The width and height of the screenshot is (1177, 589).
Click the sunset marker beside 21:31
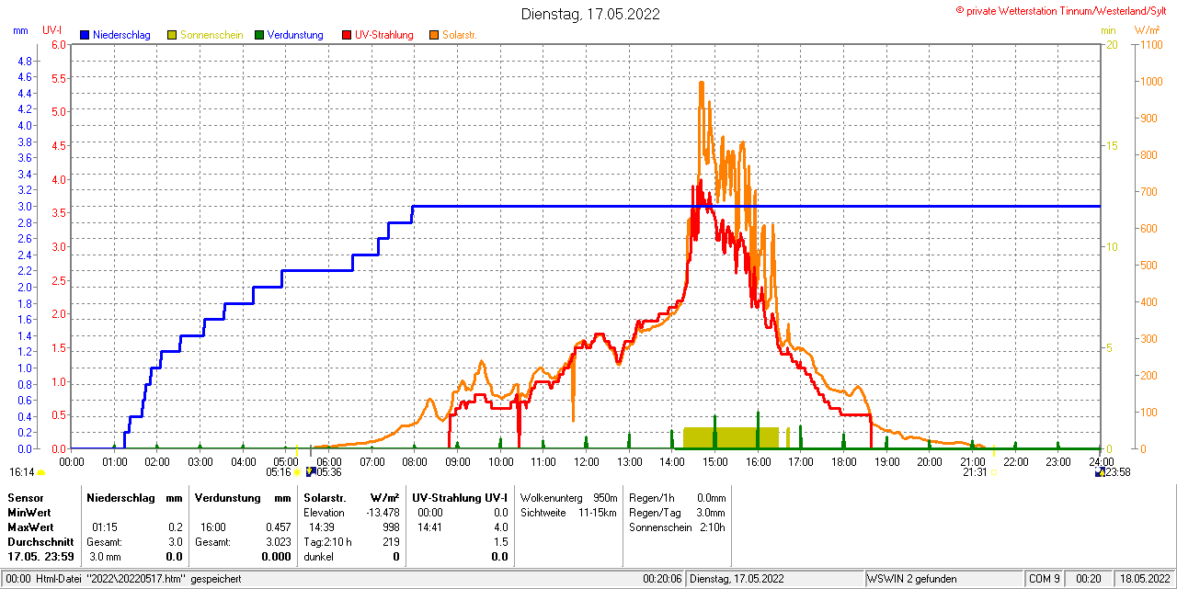coord(993,473)
